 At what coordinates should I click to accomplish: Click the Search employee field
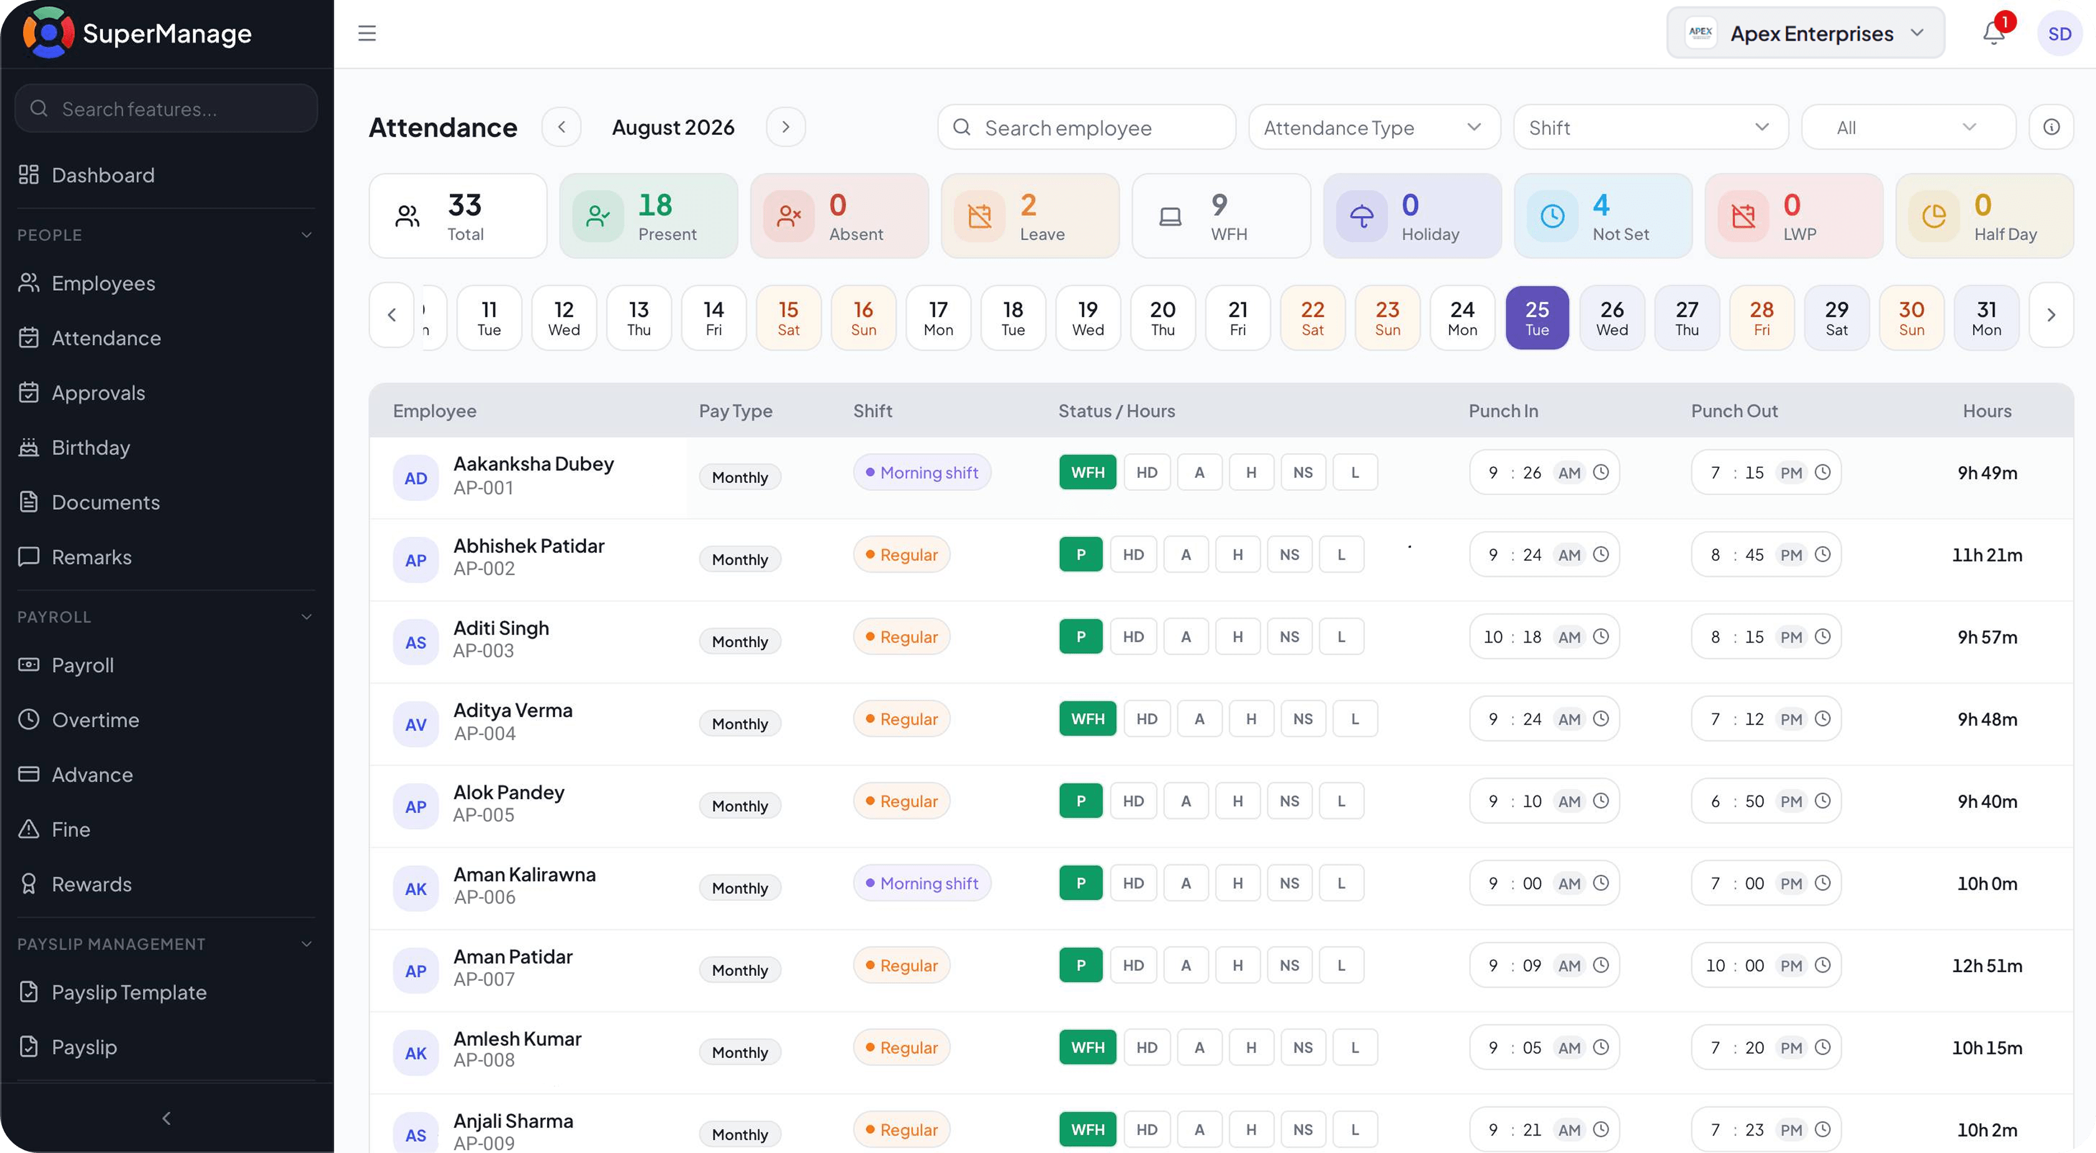pyautogui.click(x=1086, y=127)
